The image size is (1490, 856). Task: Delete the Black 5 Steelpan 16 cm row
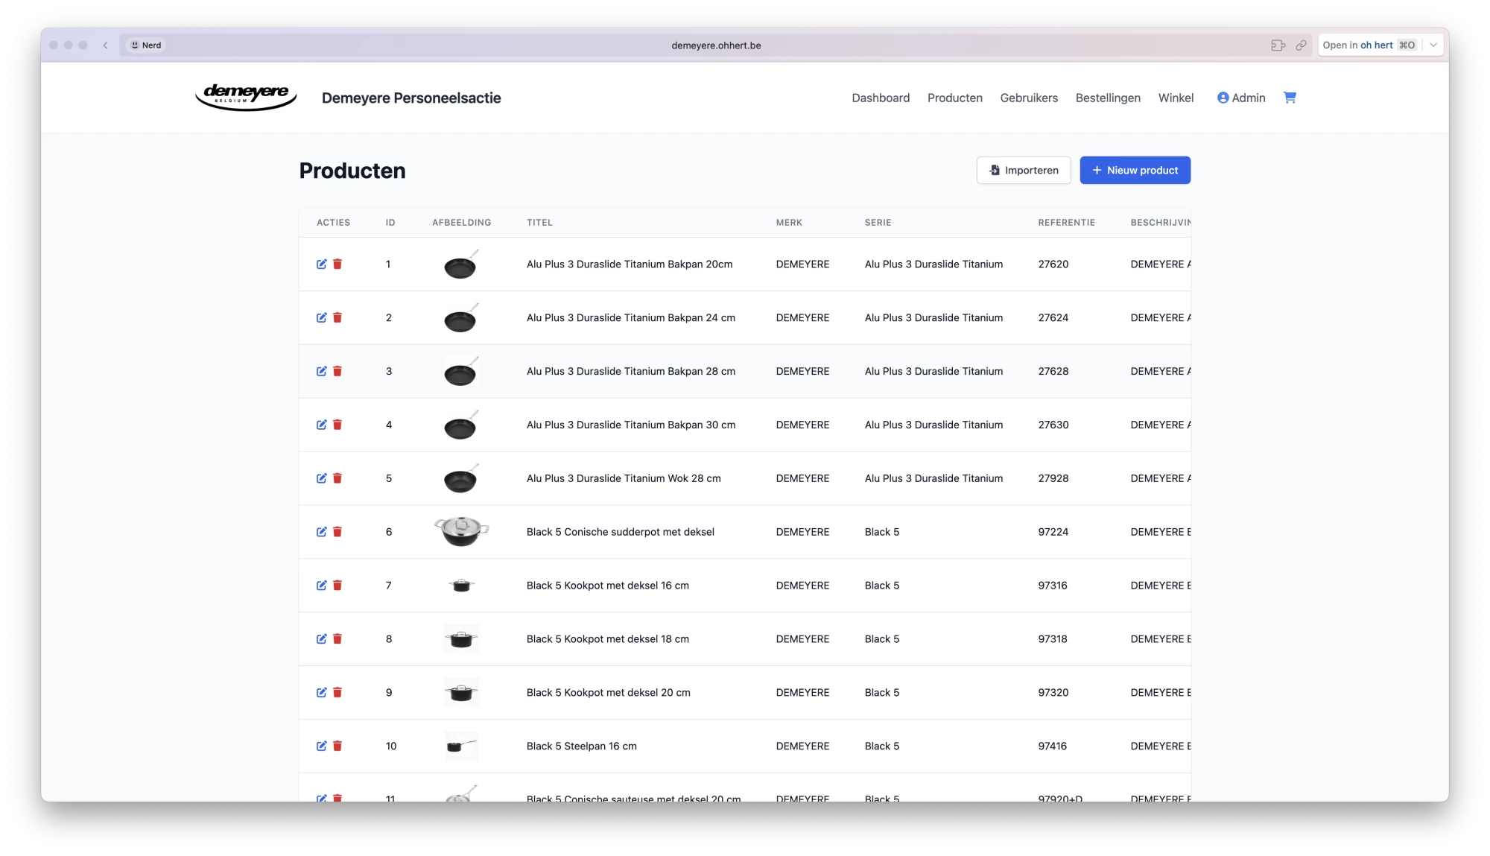click(337, 746)
